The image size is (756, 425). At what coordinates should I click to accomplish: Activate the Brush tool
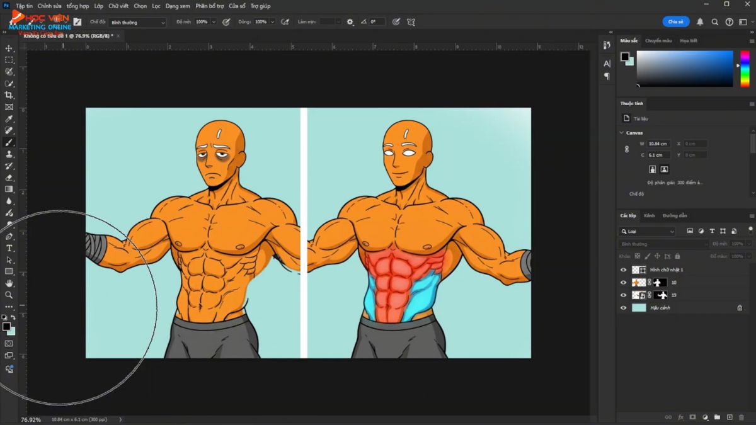point(9,142)
